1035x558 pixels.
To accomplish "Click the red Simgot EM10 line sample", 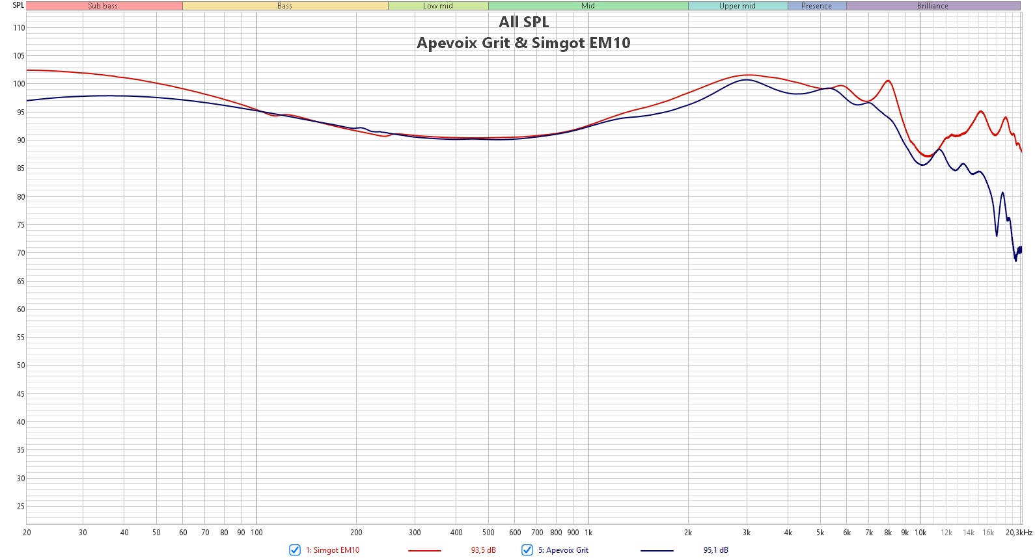I will [x=424, y=551].
